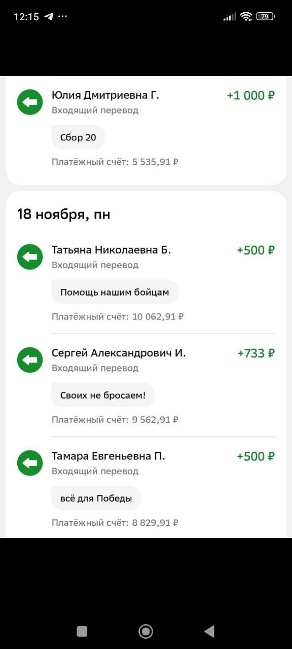Open the +1 000 ₽ transfer amount
The image size is (292, 649).
[250, 95]
